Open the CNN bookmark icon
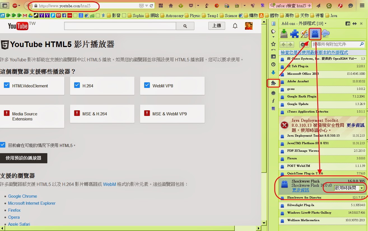The image size is (368, 231). 70,16
